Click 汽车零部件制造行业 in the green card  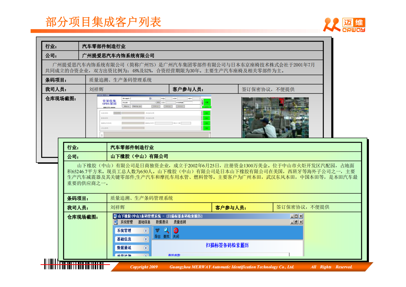tap(132, 147)
